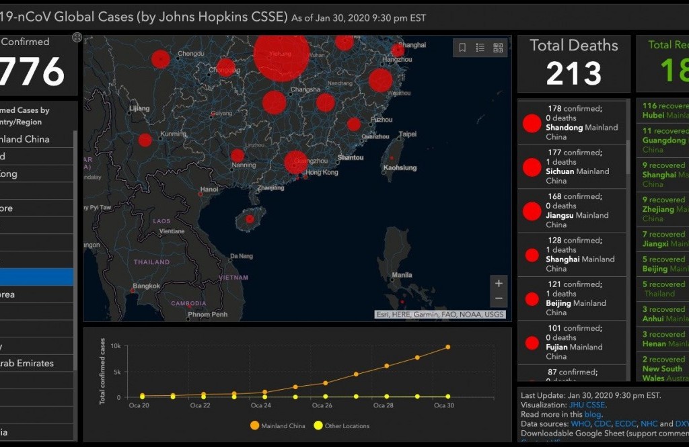Click the red circle near Guangzhou

(296, 162)
